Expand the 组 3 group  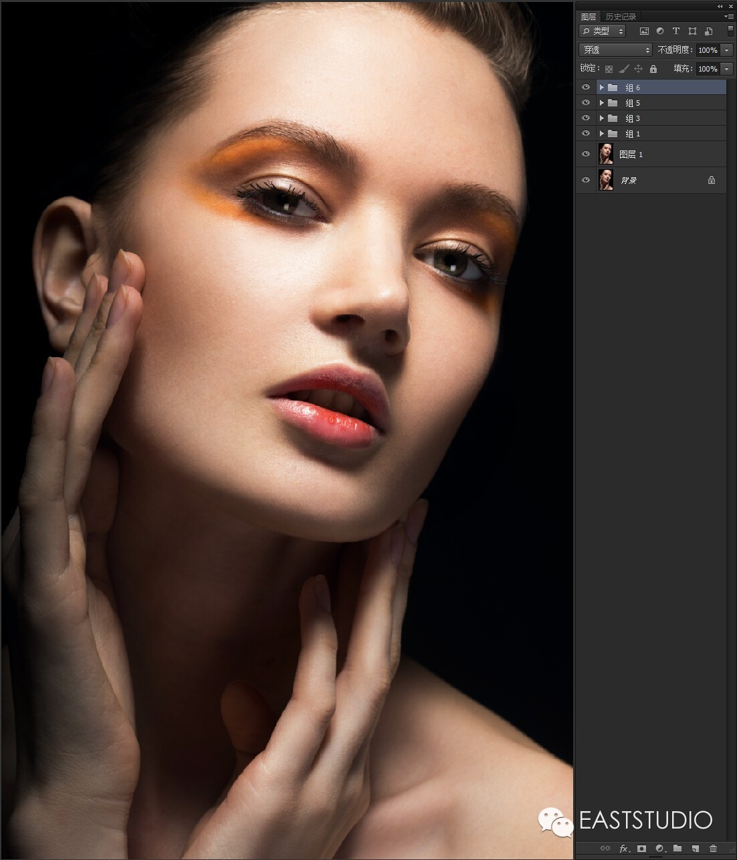click(x=601, y=118)
